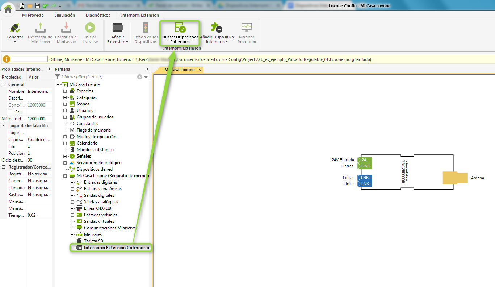Click the Conectar plug icon
The width and height of the screenshot is (495, 287).
click(15, 28)
